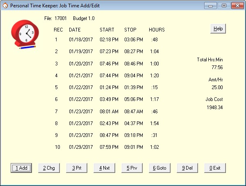The width and height of the screenshot is (246, 186).
Task: Click the total time value 77:56
Action: pyautogui.click(x=217, y=67)
